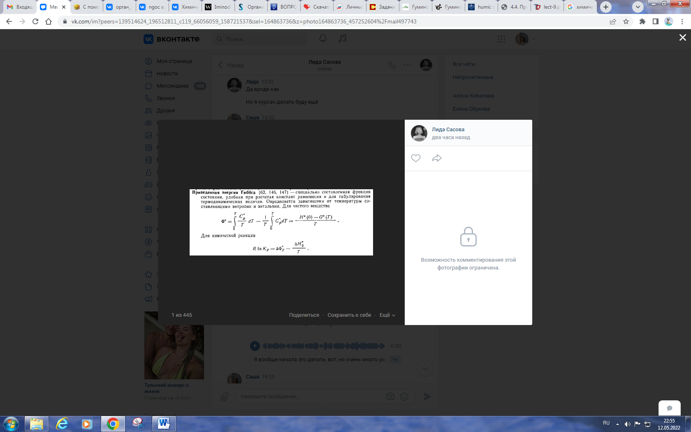The height and width of the screenshot is (432, 691).
Task: Open chat options three-dots menu
Action: pyautogui.click(x=407, y=65)
